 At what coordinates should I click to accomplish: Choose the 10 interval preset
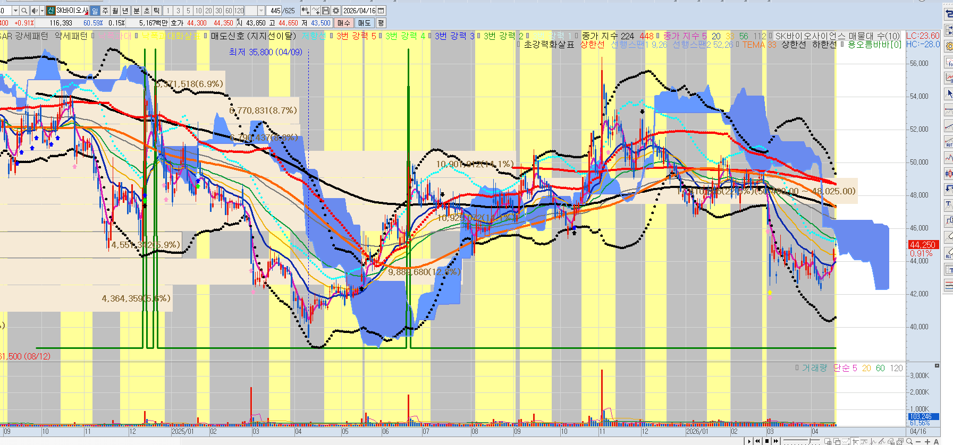pyautogui.click(x=198, y=11)
